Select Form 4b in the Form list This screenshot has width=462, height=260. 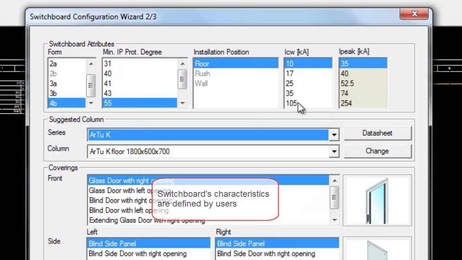pos(67,103)
